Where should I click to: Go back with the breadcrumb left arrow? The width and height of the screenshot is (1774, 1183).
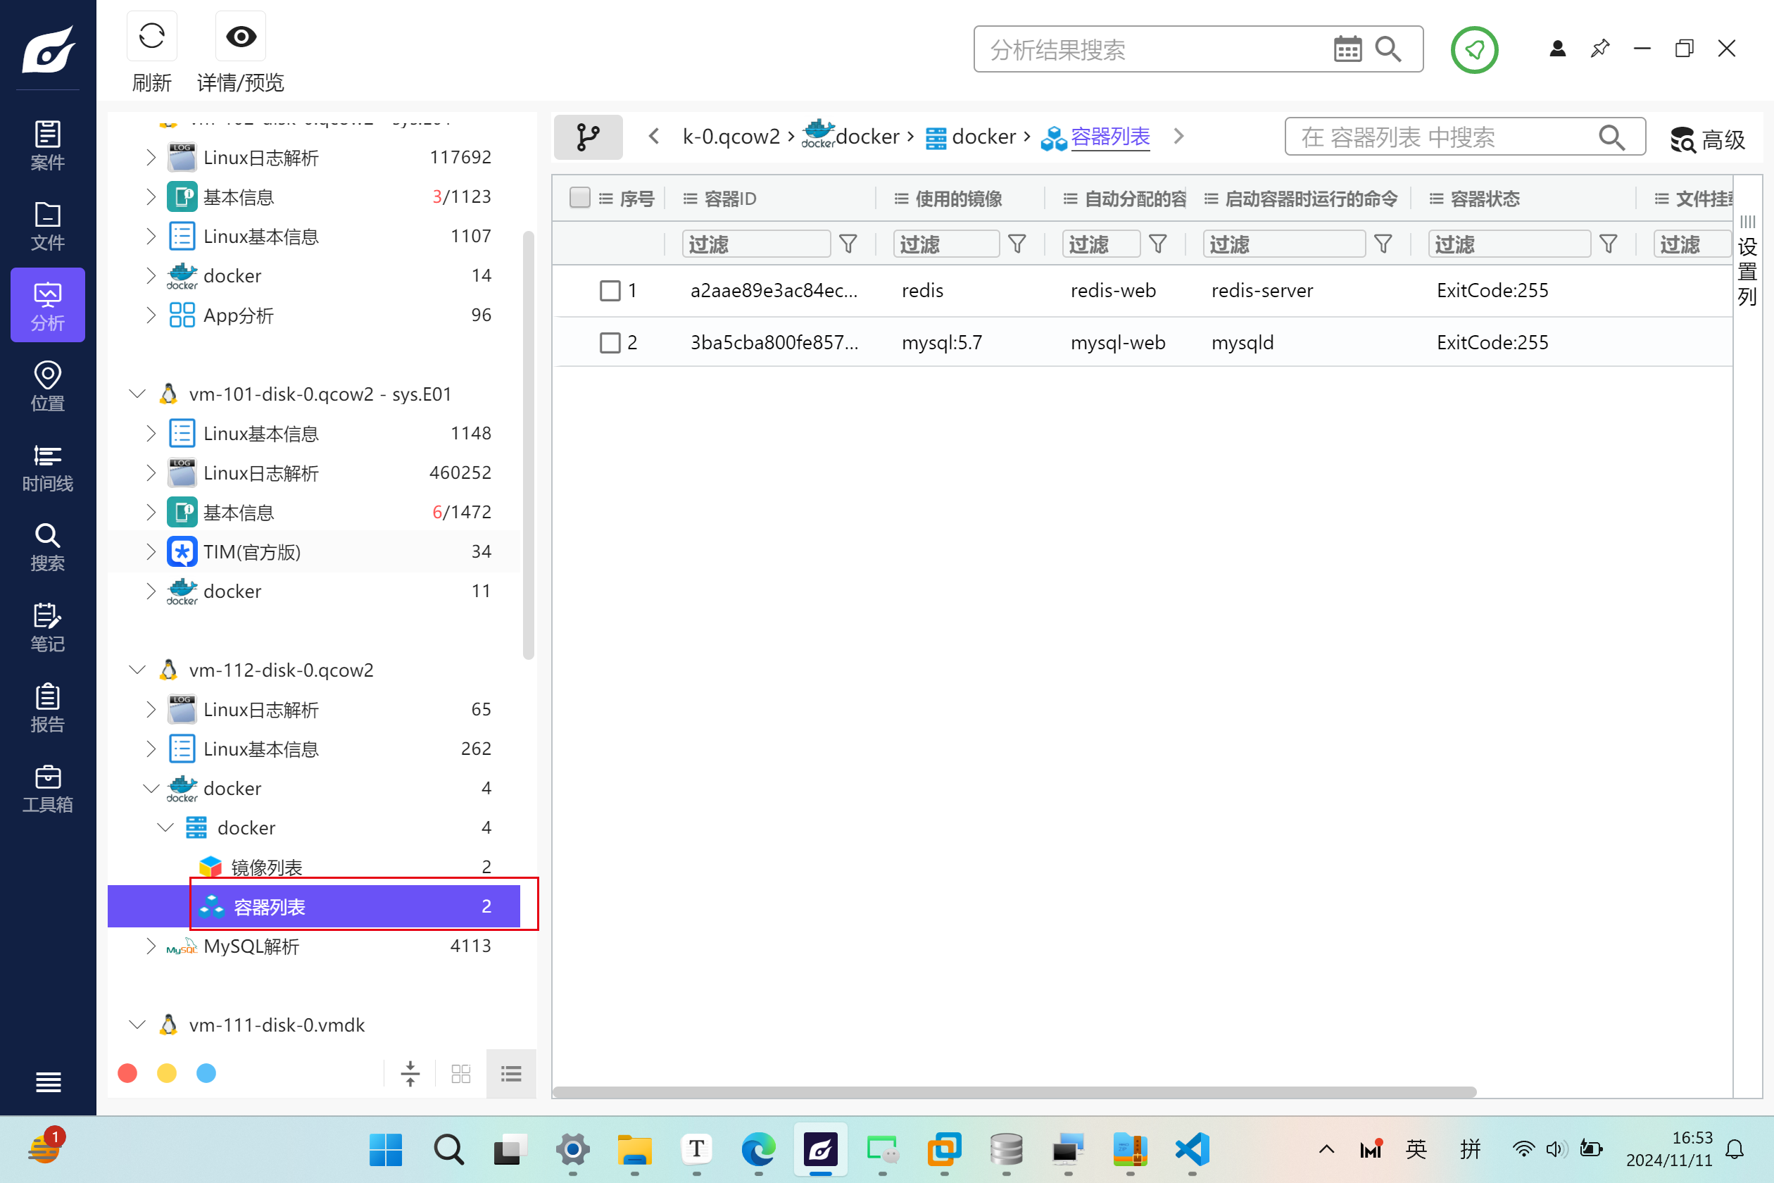pos(654,136)
